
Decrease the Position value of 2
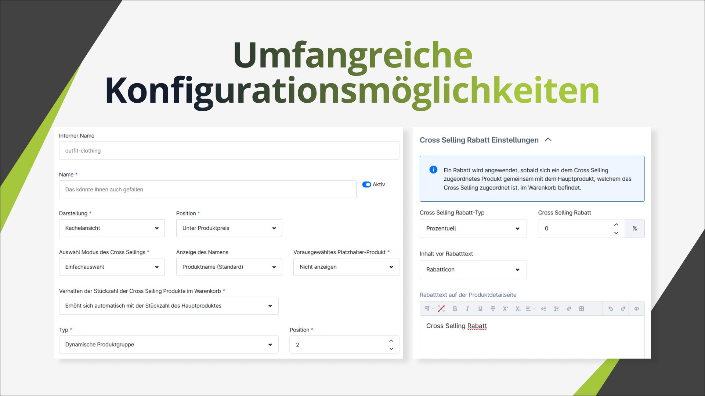click(x=391, y=349)
